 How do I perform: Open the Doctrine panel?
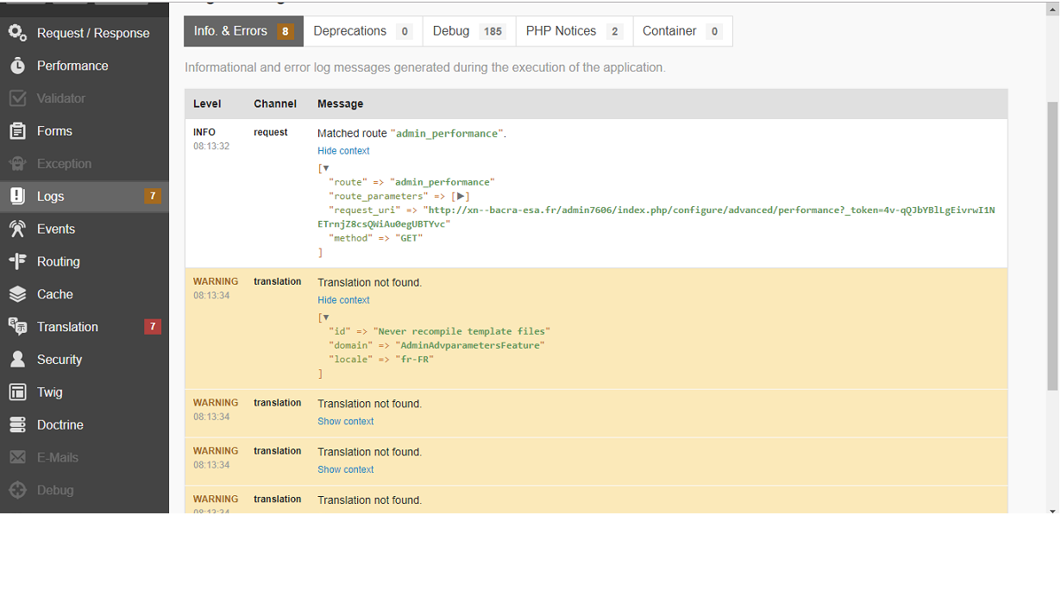point(85,424)
